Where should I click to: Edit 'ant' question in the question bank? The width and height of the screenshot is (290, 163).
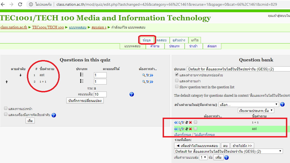click(x=183, y=129)
